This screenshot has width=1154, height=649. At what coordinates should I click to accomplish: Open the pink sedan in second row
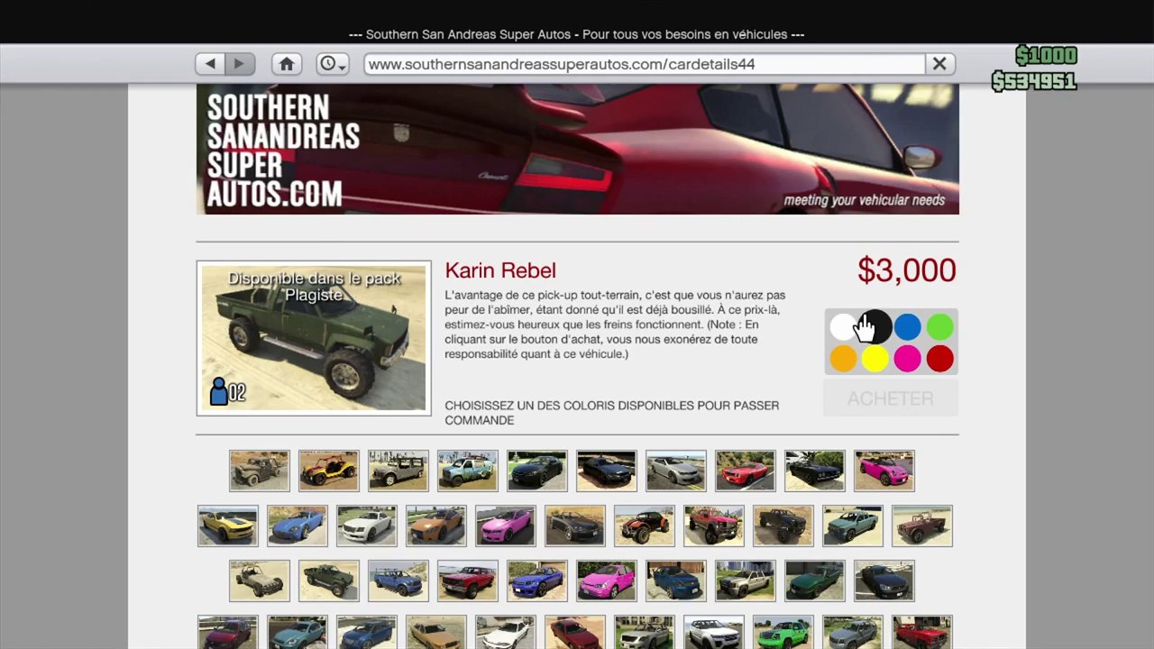point(506,526)
